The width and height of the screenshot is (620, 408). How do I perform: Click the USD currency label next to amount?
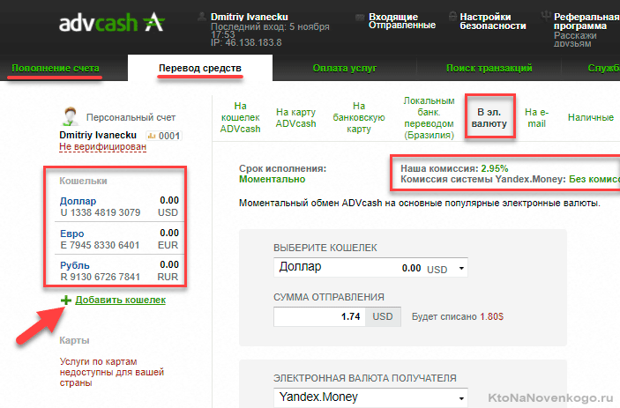[383, 316]
